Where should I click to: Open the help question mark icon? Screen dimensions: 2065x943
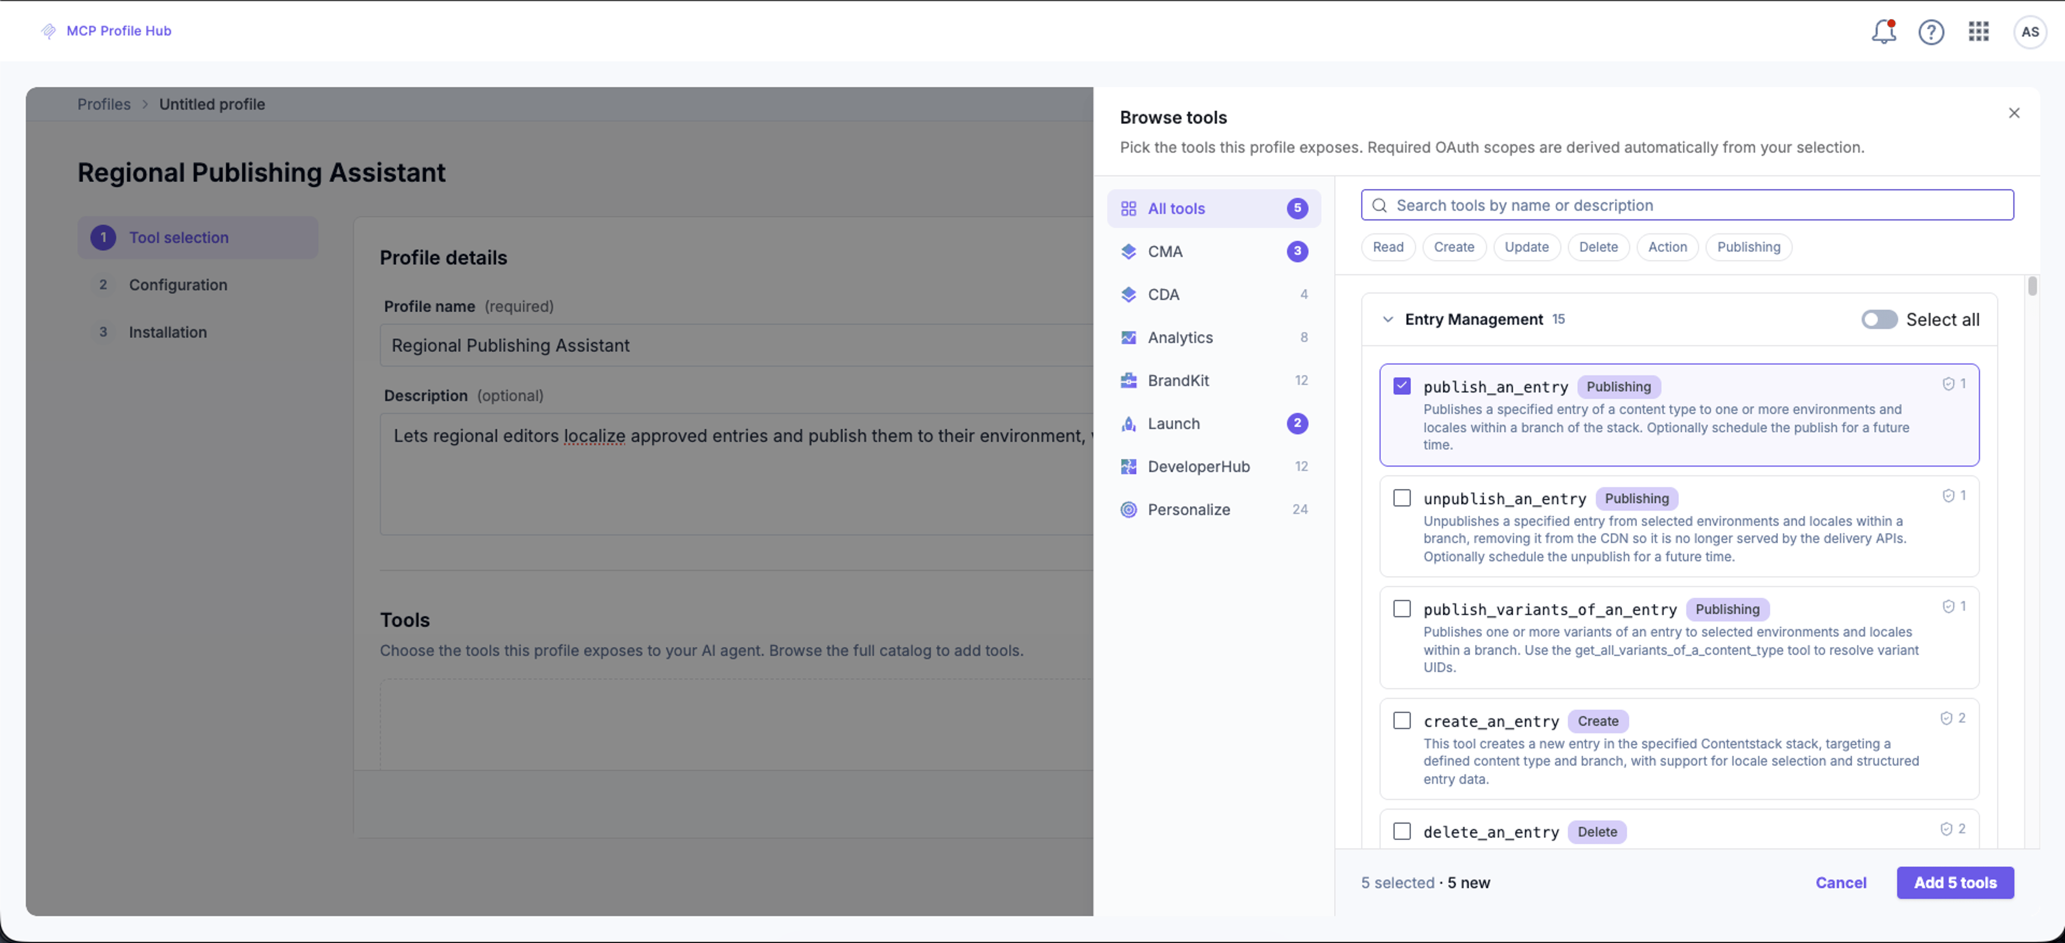[1931, 31]
